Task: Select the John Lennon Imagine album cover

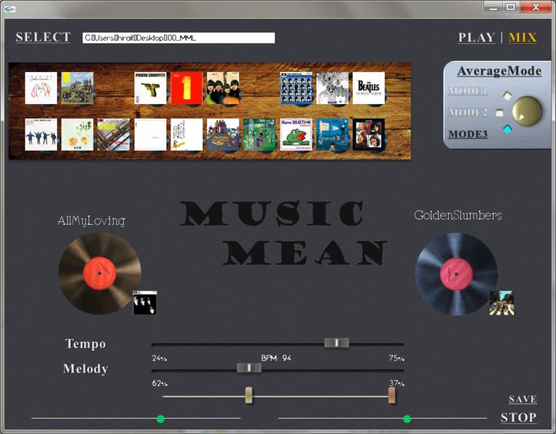Action: click(41, 88)
